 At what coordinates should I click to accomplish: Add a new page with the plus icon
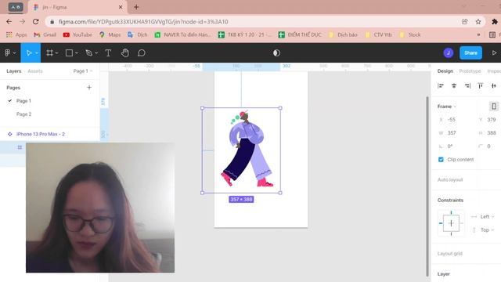[89, 87]
